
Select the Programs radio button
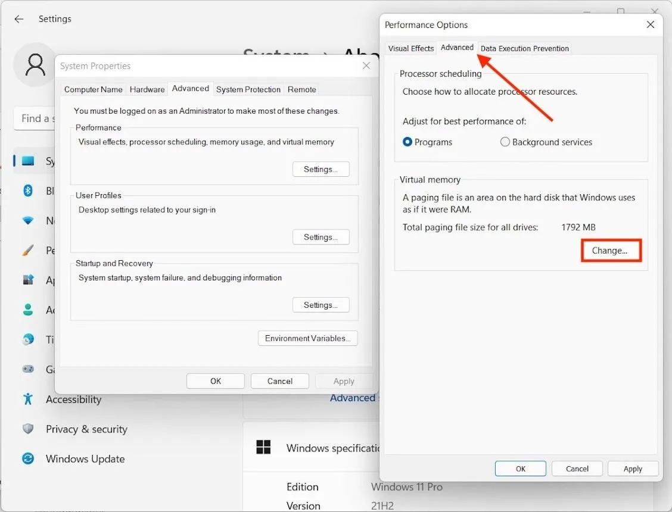[x=407, y=142]
